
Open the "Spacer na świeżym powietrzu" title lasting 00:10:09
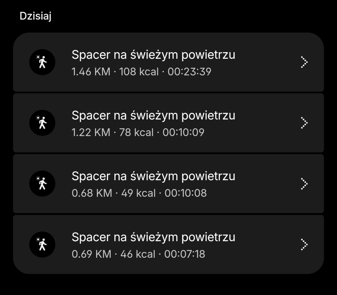[x=153, y=115]
